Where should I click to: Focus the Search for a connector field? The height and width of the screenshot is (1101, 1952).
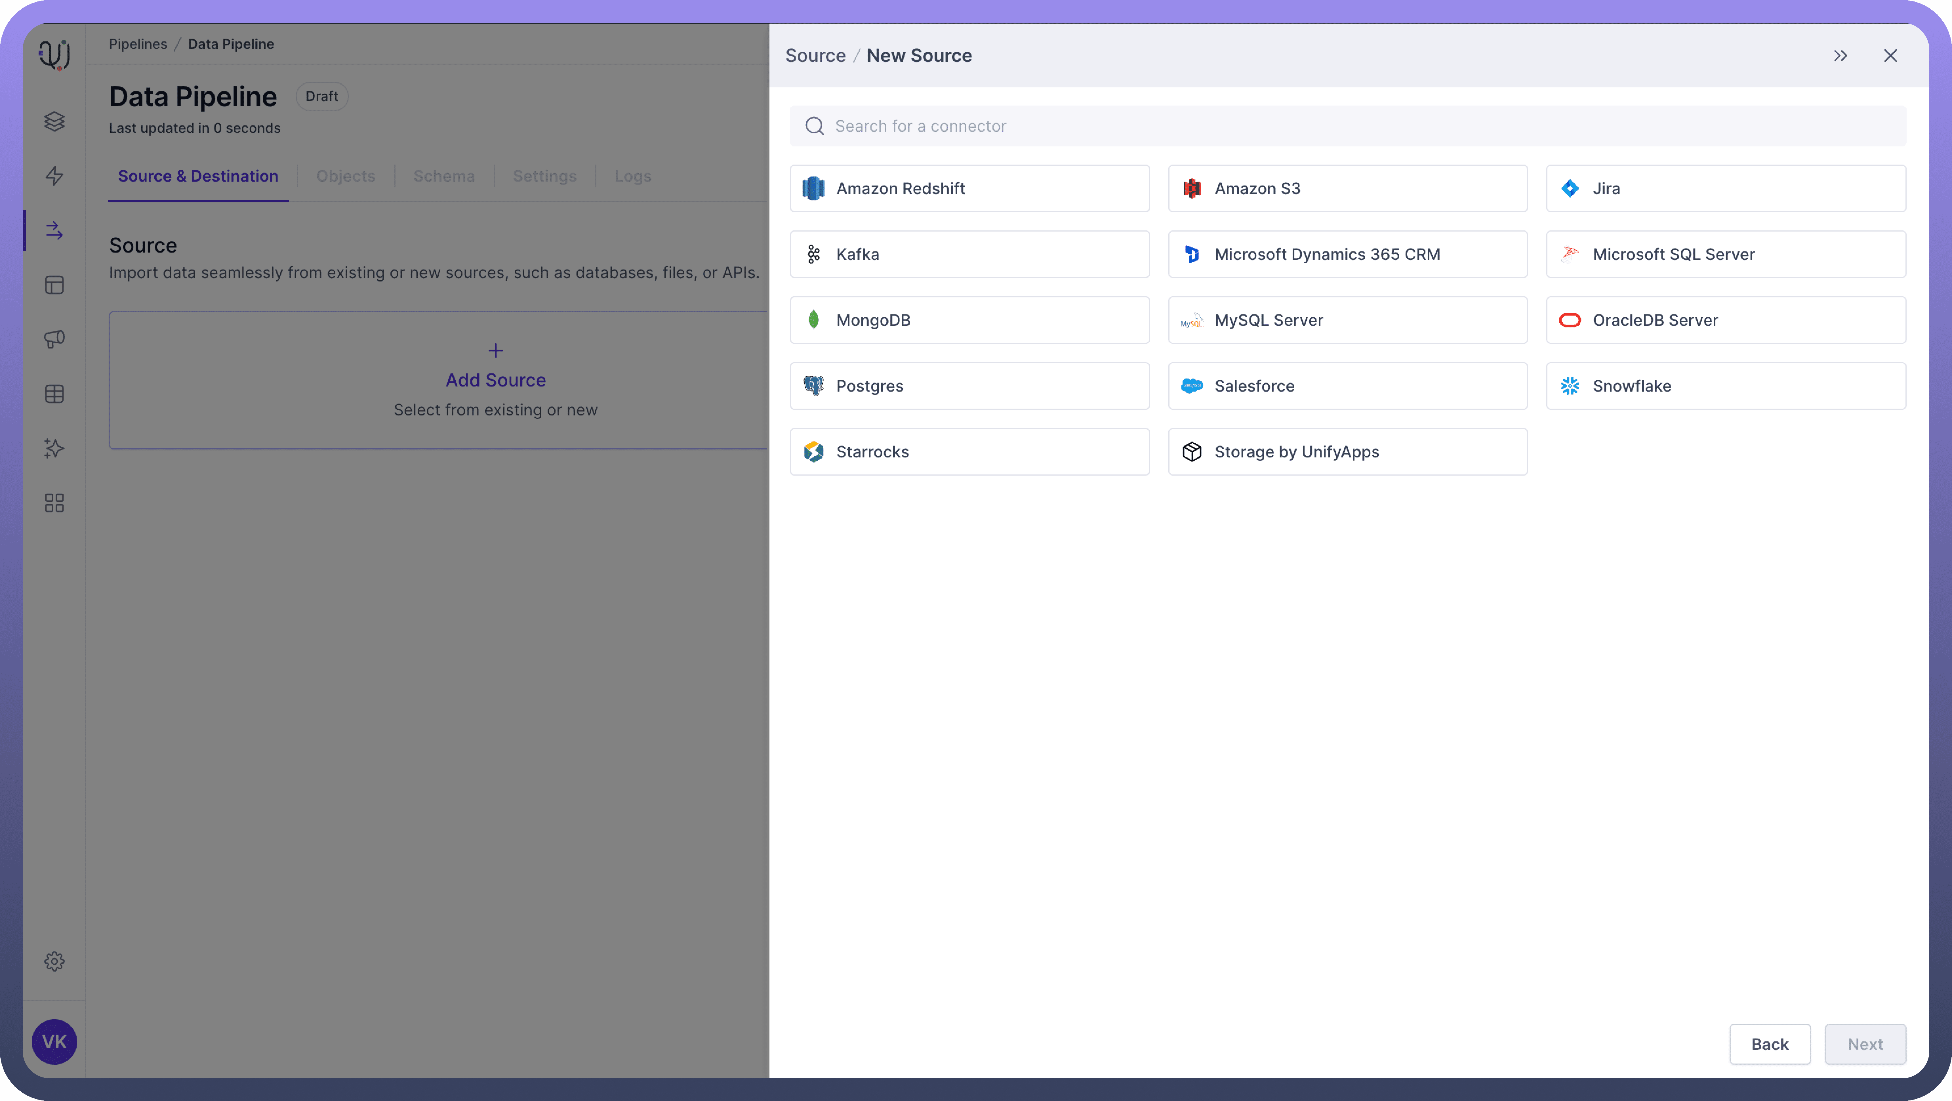tap(1347, 126)
